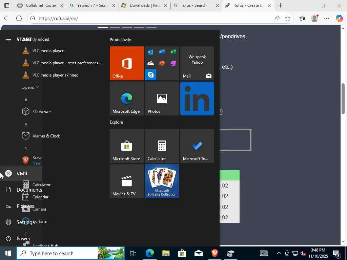Open the LinkedIn tile
347x260 pixels.
pyautogui.click(x=197, y=99)
